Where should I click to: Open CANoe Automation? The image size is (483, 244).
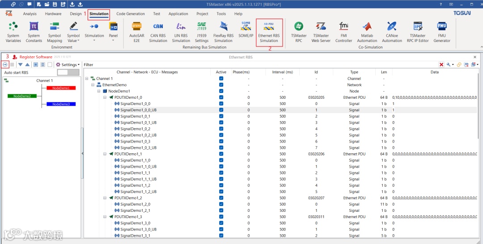pyautogui.click(x=392, y=32)
